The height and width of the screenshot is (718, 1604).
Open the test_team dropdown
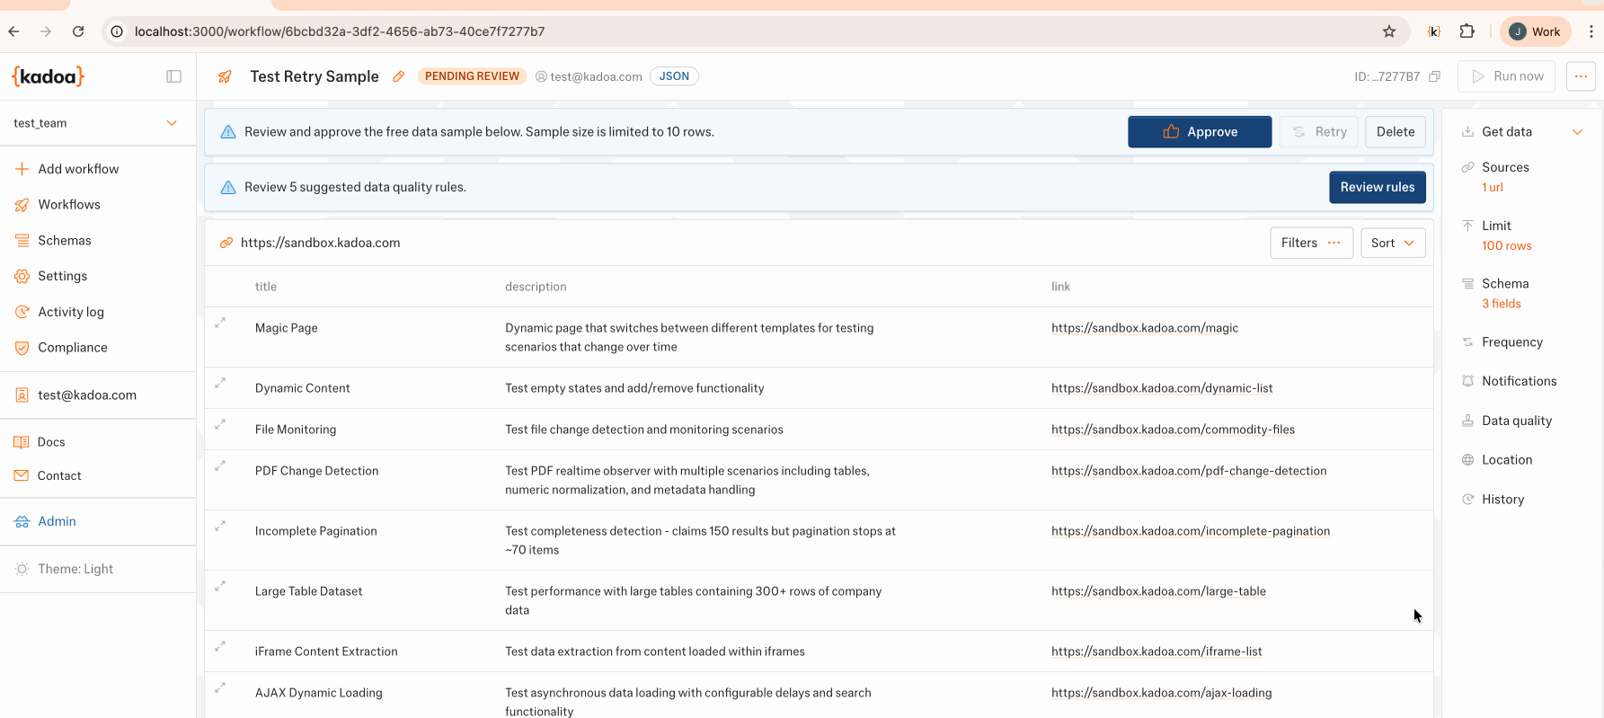97,123
